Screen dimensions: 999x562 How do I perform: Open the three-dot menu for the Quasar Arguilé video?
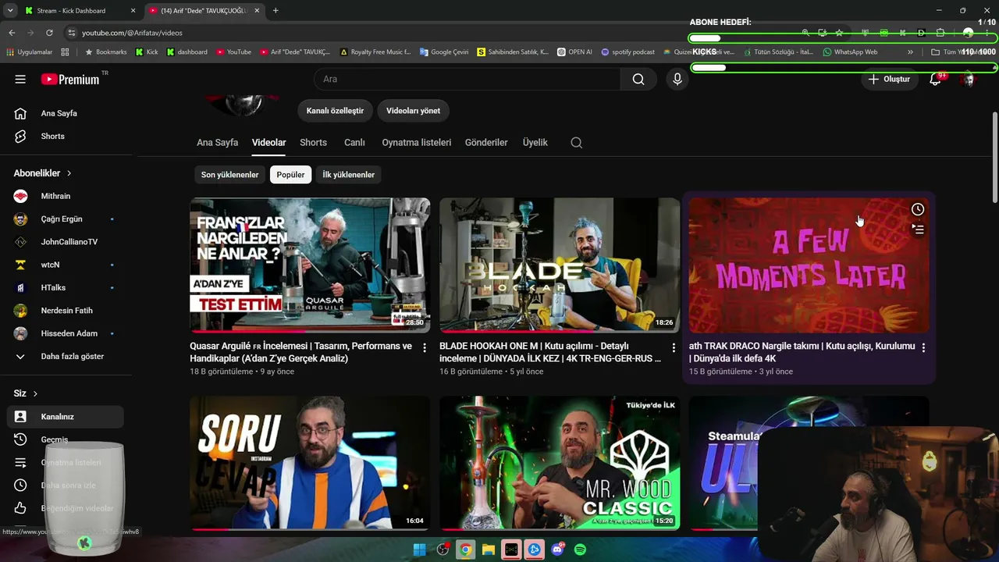[425, 347]
